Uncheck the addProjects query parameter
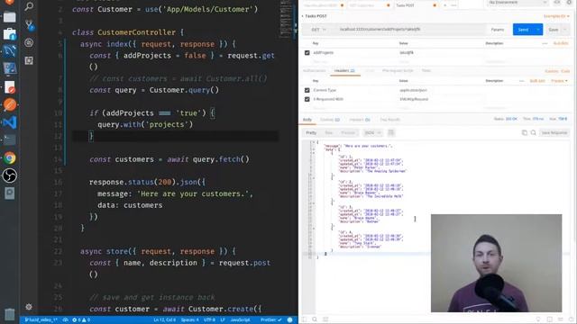The width and height of the screenshot is (577, 324). coord(307,52)
